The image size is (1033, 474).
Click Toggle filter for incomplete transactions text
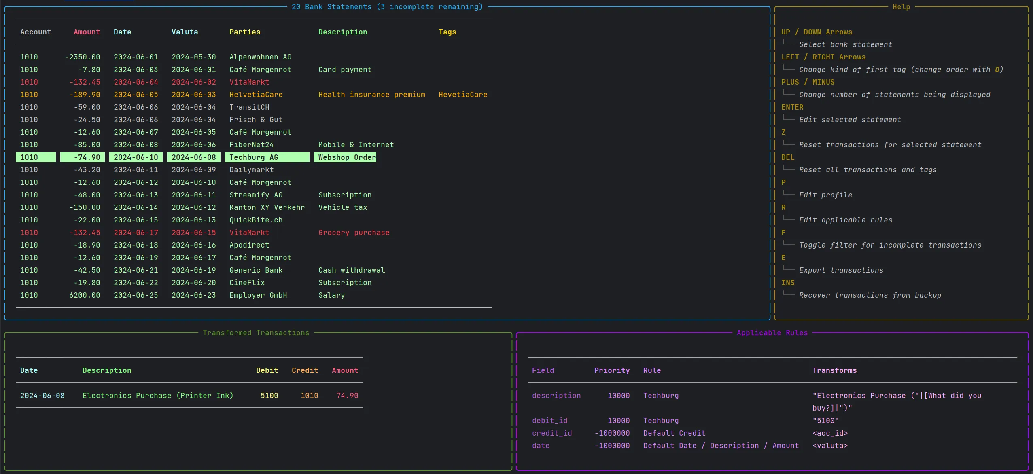(x=890, y=245)
